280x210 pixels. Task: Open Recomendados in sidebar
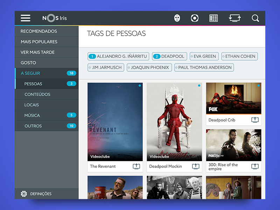(x=47, y=31)
